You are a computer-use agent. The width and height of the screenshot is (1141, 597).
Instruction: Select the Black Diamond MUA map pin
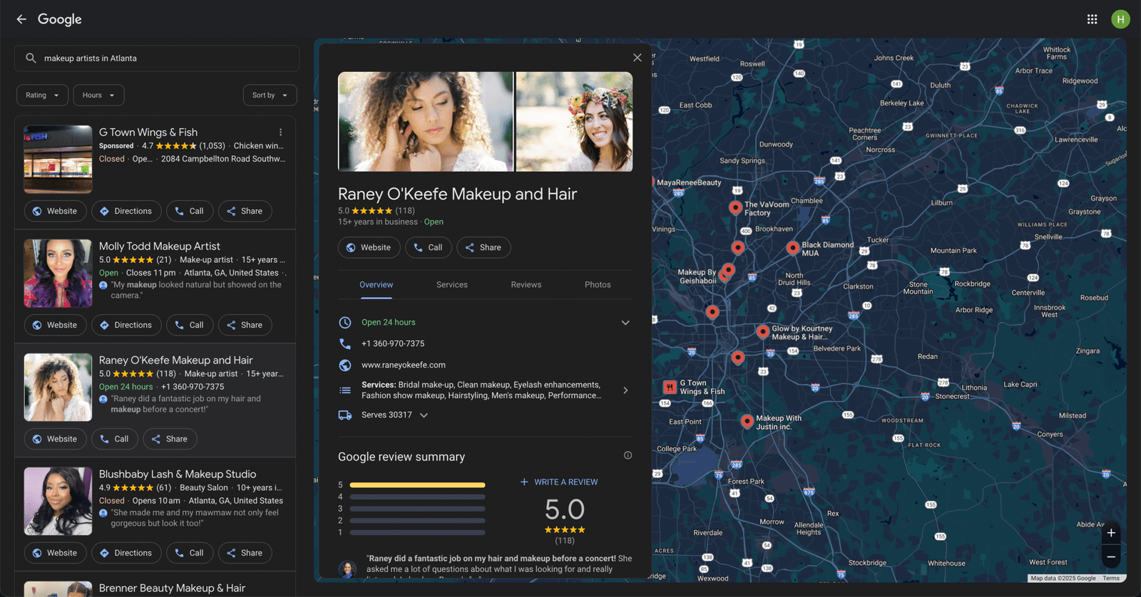(792, 247)
